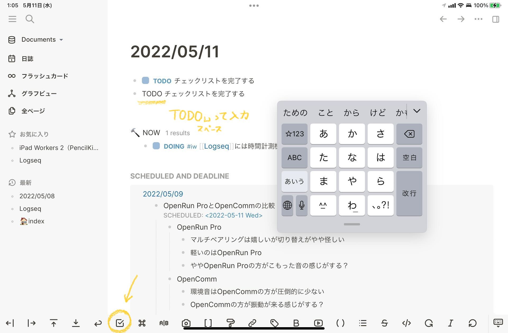Hide the keyboard with keyboard icon
The image size is (508, 333).
point(498,323)
